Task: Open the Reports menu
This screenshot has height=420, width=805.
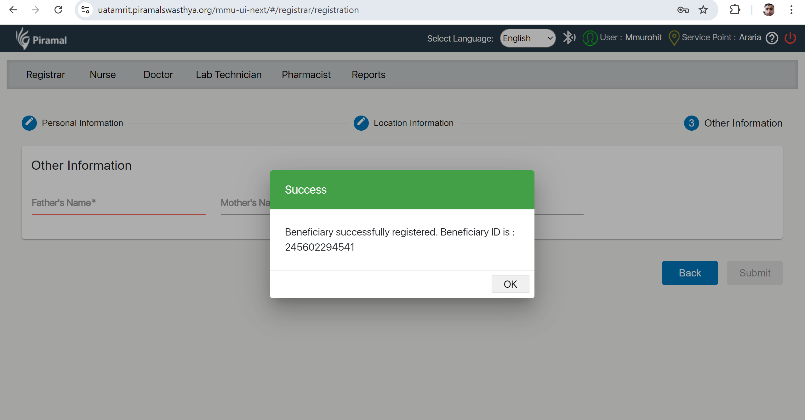Action: pos(368,75)
